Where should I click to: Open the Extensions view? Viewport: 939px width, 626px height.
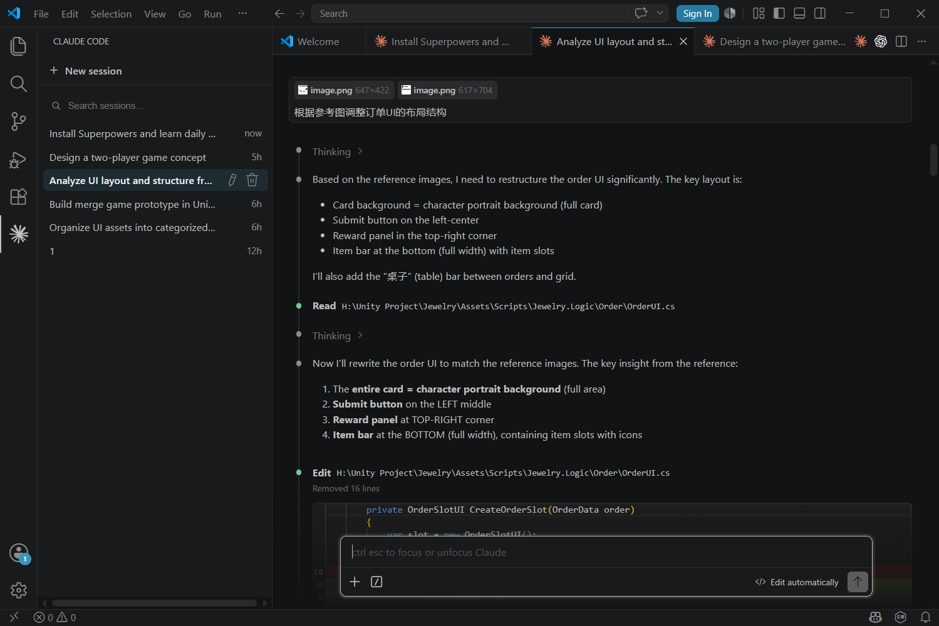(19, 197)
